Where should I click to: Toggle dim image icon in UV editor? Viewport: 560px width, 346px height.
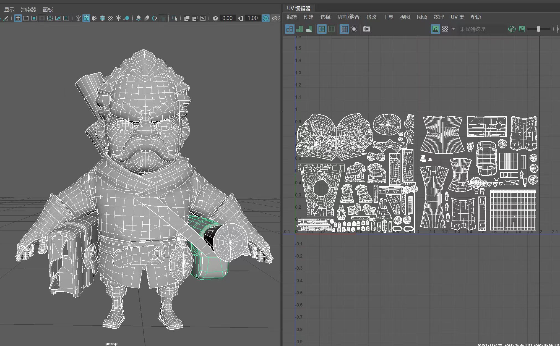tap(522, 29)
